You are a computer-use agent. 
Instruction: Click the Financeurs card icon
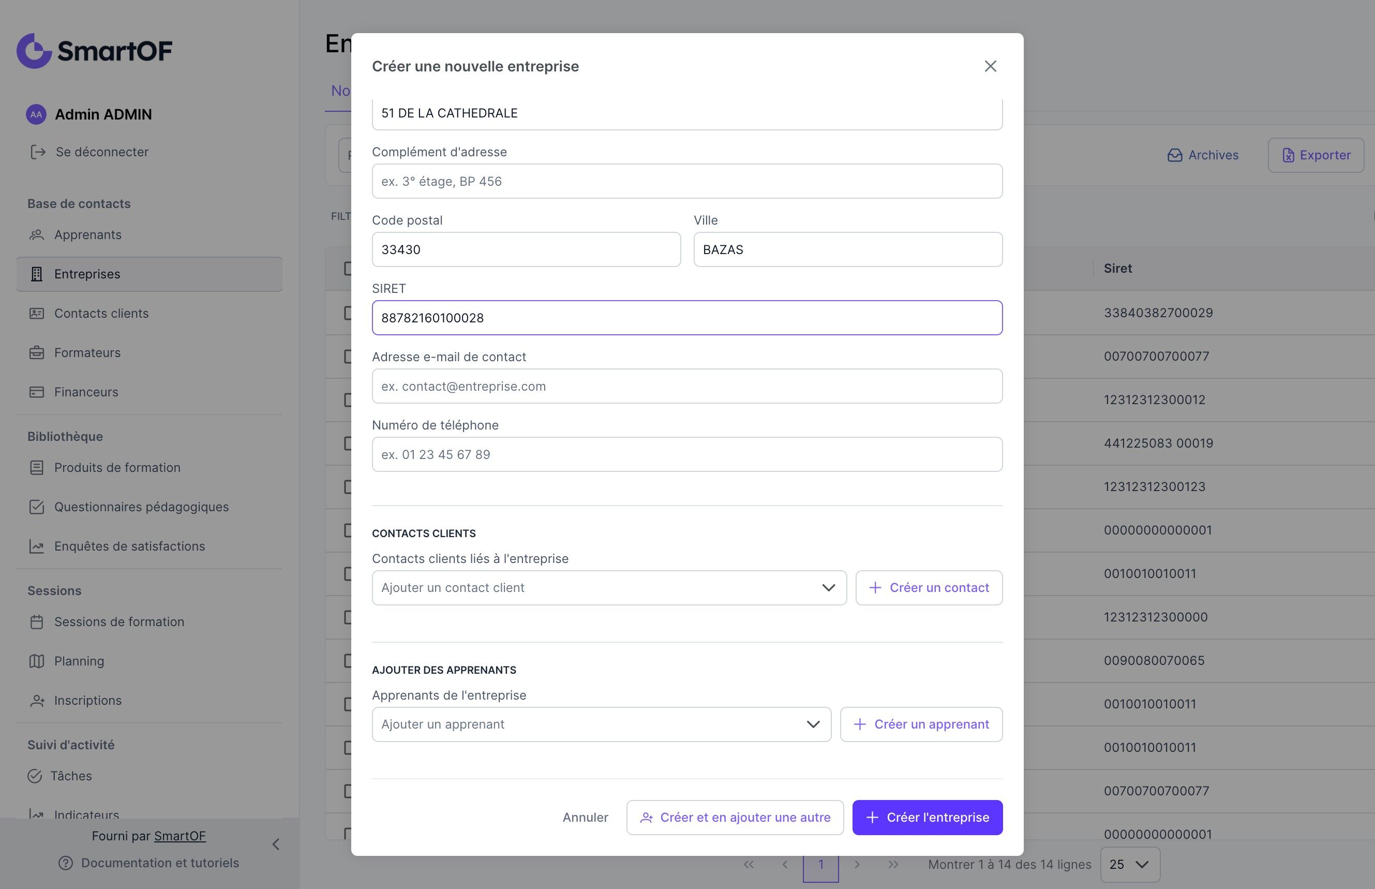(x=37, y=392)
